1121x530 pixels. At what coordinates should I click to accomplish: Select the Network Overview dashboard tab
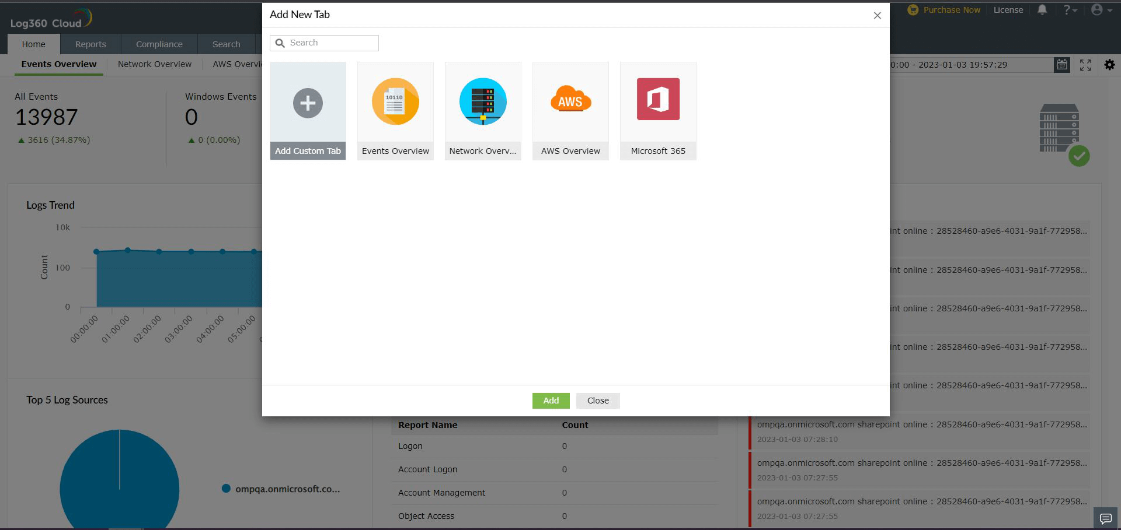click(x=155, y=64)
